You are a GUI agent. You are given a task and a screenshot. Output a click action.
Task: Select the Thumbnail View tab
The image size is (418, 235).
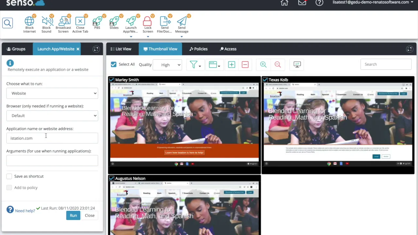160,49
